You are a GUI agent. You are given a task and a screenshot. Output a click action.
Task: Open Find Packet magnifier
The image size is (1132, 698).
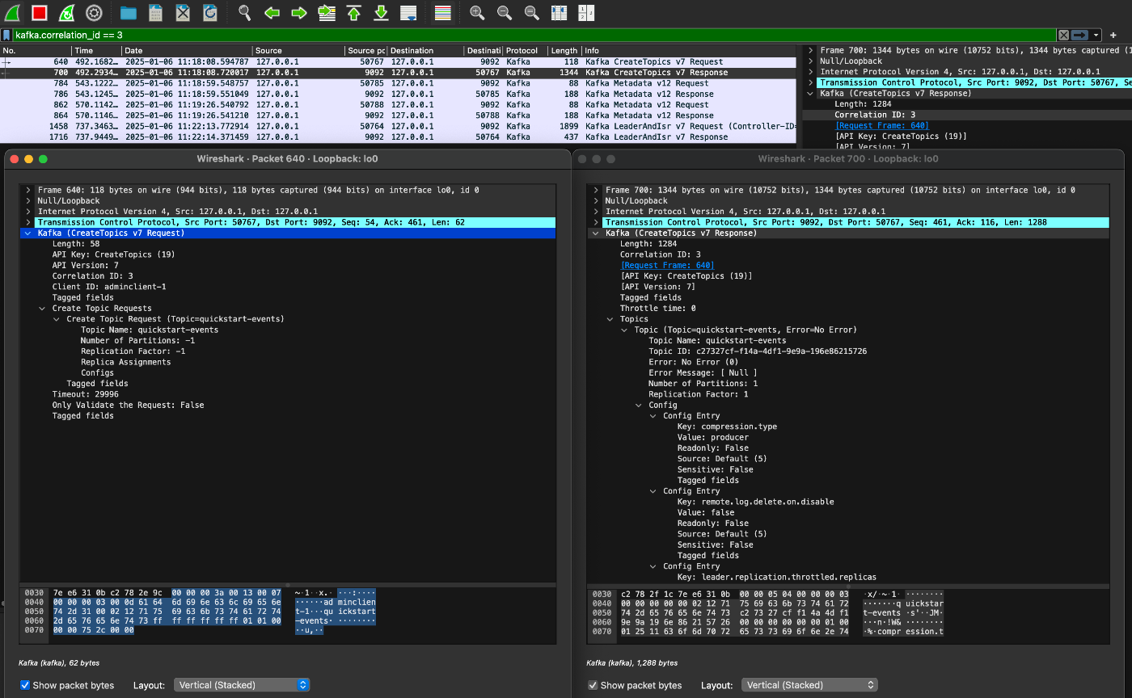[244, 12]
